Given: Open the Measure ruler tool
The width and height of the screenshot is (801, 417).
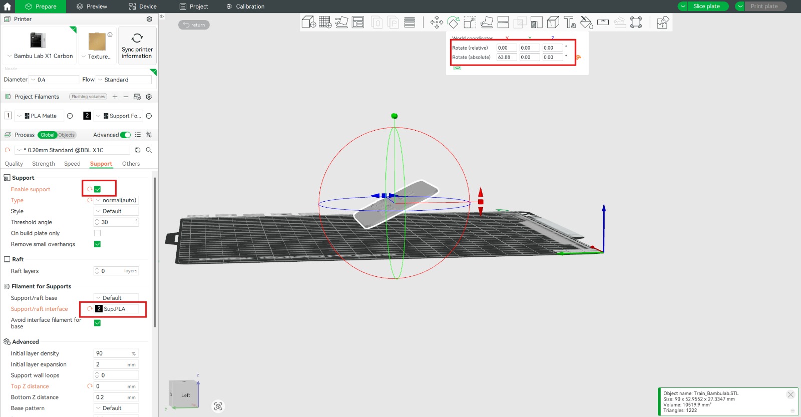Looking at the screenshot, I should pos(603,23).
